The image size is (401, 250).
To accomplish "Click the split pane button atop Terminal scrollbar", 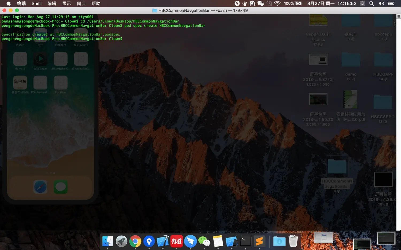I will (x=399, y=16).
